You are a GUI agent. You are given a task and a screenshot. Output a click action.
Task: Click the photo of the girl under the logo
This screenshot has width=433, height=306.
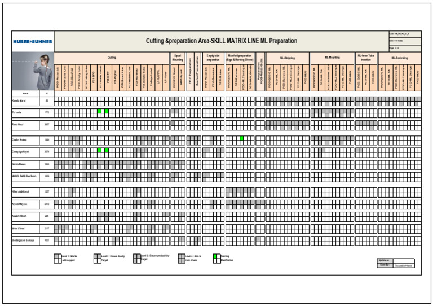click(33, 71)
